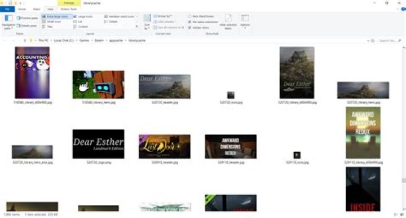Image resolution: width=406 pixels, height=218 pixels.
Task: Open the Help icon
Action: 403,10
